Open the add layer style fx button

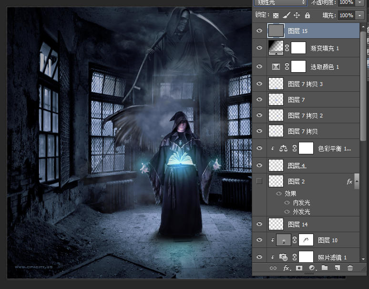tap(287, 268)
